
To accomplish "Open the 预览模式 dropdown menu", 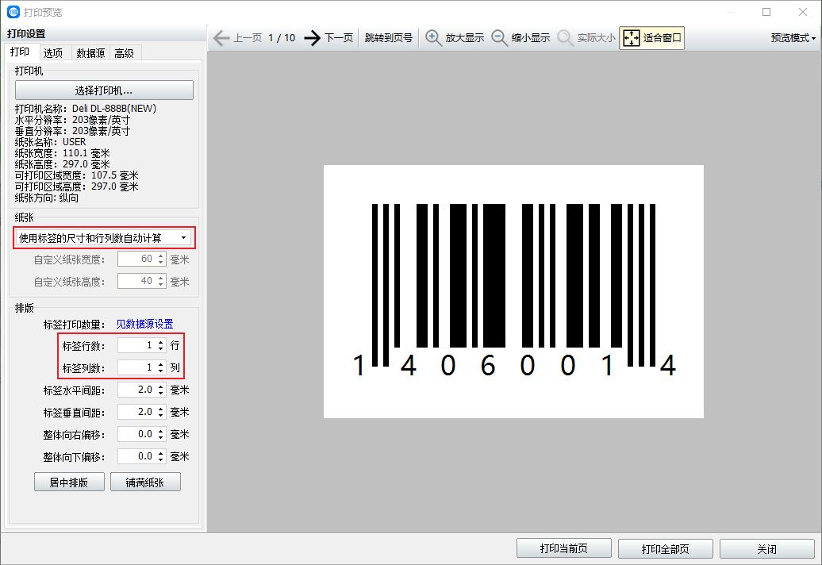I will [x=793, y=38].
